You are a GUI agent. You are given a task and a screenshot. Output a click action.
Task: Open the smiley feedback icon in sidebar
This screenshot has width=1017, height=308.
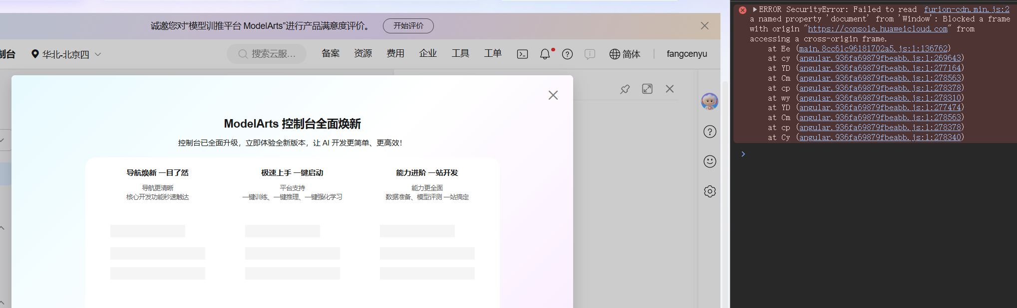tap(709, 161)
